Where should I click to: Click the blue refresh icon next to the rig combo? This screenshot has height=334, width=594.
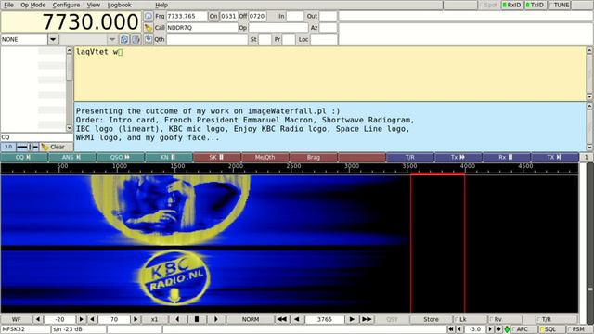coord(124,39)
